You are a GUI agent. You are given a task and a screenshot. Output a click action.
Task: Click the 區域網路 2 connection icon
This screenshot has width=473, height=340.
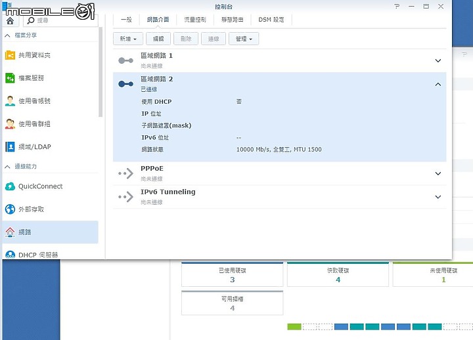pyautogui.click(x=125, y=84)
